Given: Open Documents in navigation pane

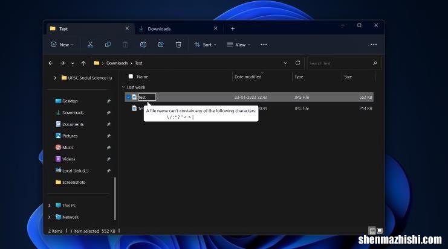Looking at the screenshot, I should tap(70, 124).
